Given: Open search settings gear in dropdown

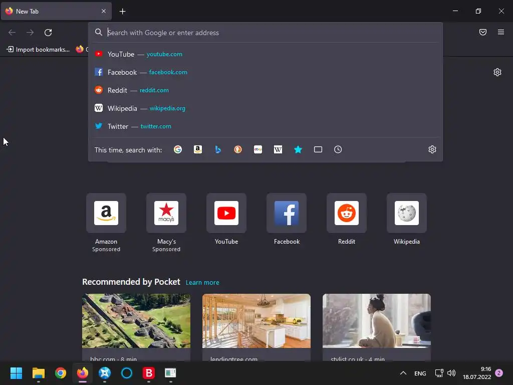Looking at the screenshot, I should (432, 149).
